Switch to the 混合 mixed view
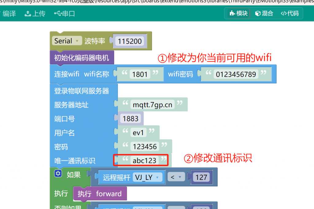The width and height of the screenshot is (314, 209). pyautogui.click(x=264, y=13)
